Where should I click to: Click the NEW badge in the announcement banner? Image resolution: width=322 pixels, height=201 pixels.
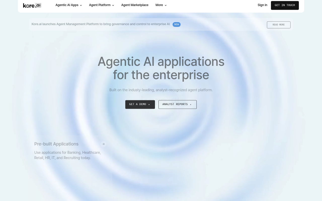coord(177,24)
